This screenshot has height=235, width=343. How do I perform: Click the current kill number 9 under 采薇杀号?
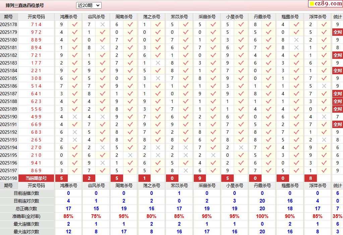point(200,178)
